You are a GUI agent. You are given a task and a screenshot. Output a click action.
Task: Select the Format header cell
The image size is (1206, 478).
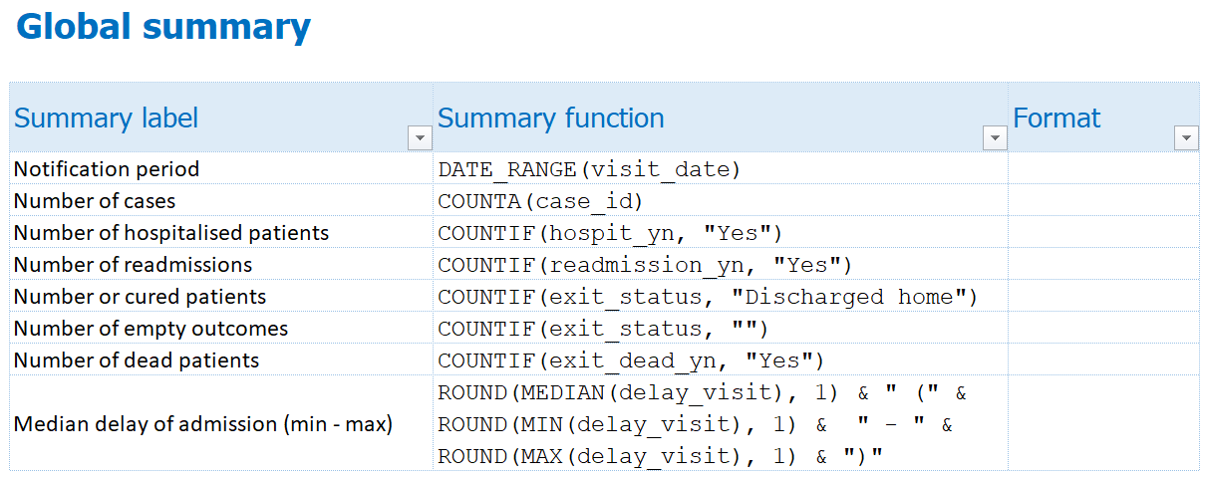pos(1103,118)
